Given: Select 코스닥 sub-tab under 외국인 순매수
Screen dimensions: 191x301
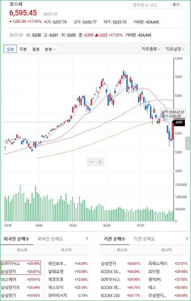Looking at the screenshot, I should pyautogui.click(x=66, y=250).
